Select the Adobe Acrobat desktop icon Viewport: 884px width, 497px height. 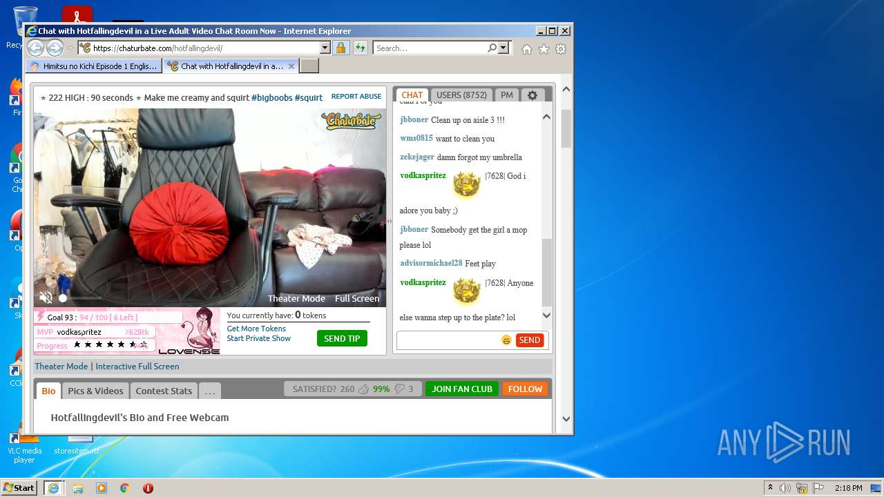click(x=77, y=15)
